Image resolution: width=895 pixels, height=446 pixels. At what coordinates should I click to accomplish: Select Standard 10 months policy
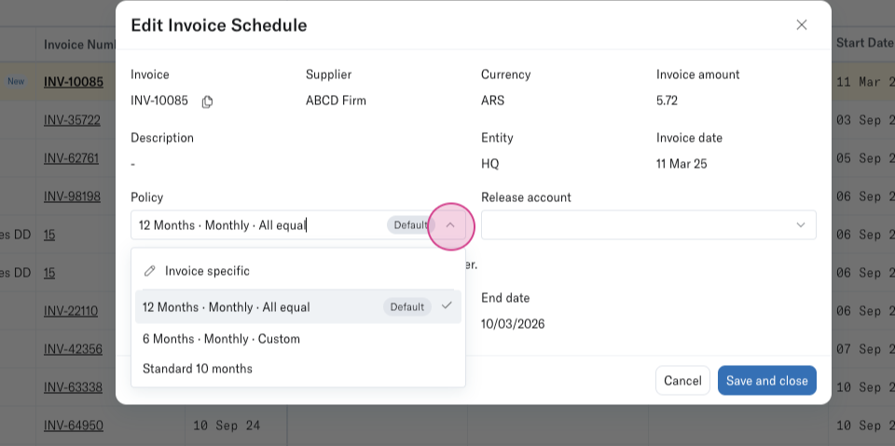(198, 369)
